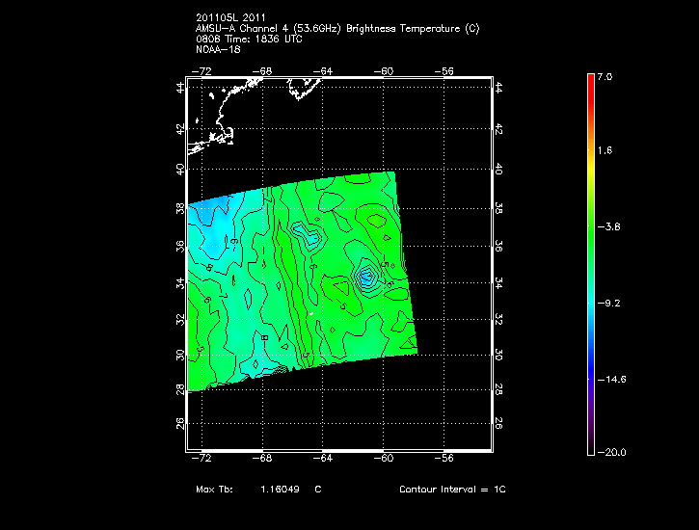Click the -72 longitude label on top axis
This screenshot has width=699, height=530.
click(x=203, y=71)
